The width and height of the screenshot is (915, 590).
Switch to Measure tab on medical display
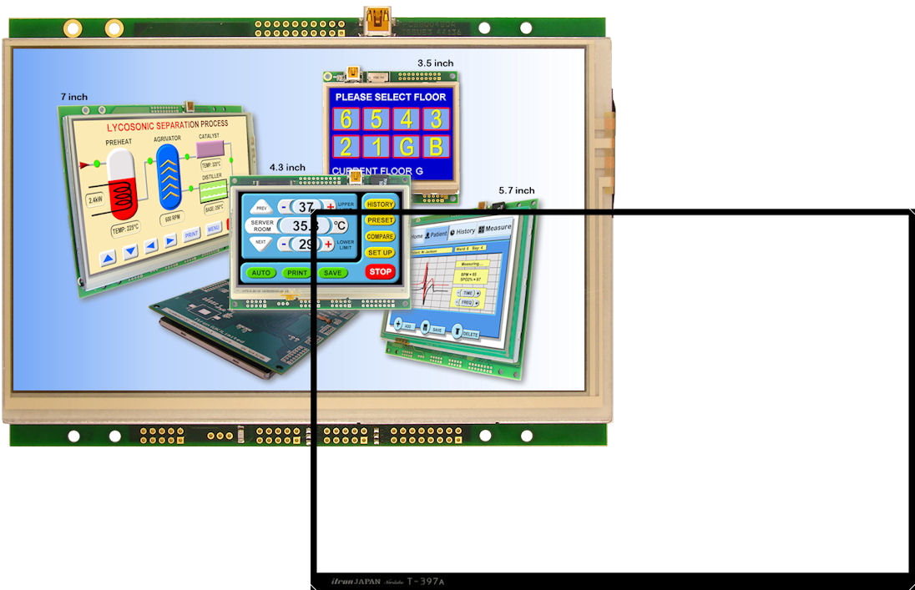[x=495, y=228]
